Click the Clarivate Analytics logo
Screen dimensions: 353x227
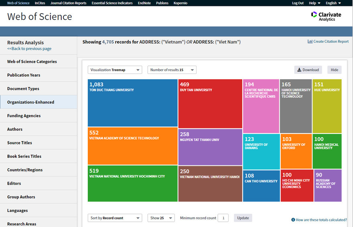(x=326, y=16)
